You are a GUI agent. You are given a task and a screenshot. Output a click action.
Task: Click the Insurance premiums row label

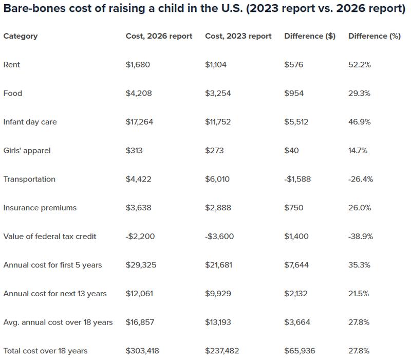click(x=40, y=208)
